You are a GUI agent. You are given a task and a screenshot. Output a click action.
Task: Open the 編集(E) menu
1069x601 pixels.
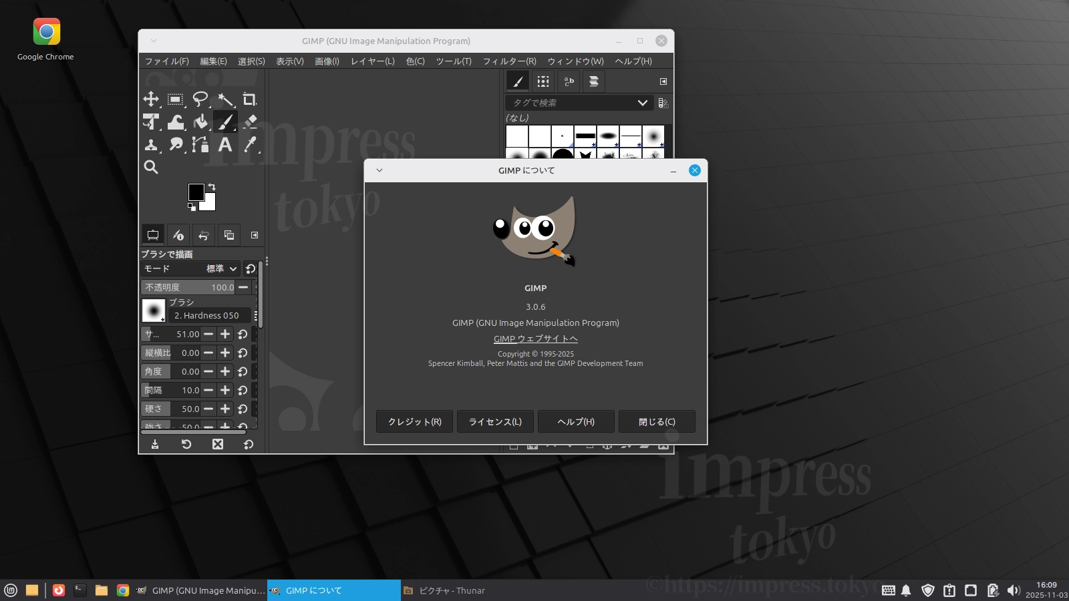coord(214,61)
